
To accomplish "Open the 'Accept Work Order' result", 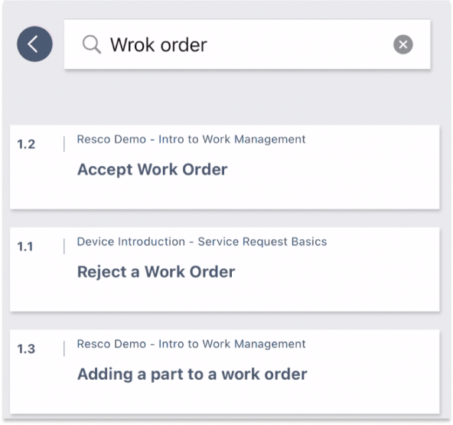I will tap(152, 170).
